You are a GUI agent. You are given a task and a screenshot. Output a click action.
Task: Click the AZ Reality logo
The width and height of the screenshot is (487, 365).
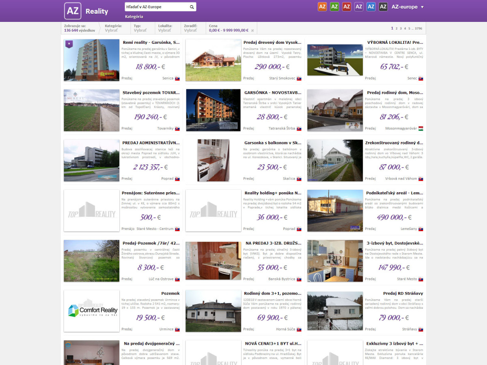86,11
